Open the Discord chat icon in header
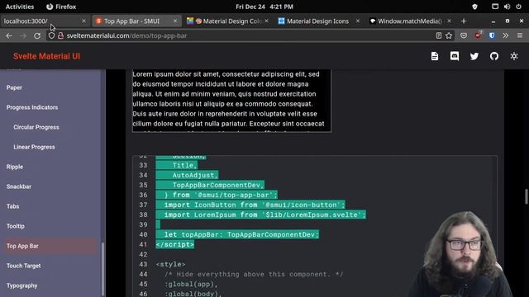Image resolution: width=529 pixels, height=297 pixels. click(x=455, y=56)
